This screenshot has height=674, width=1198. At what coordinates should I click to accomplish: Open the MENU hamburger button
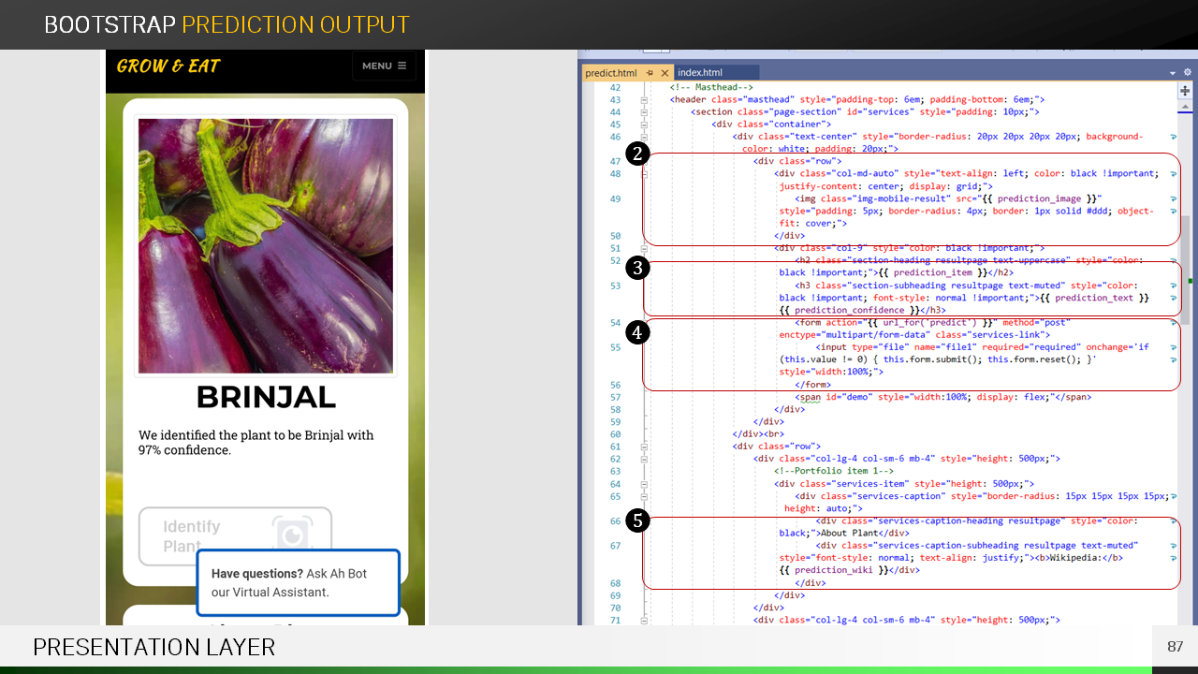click(x=384, y=66)
